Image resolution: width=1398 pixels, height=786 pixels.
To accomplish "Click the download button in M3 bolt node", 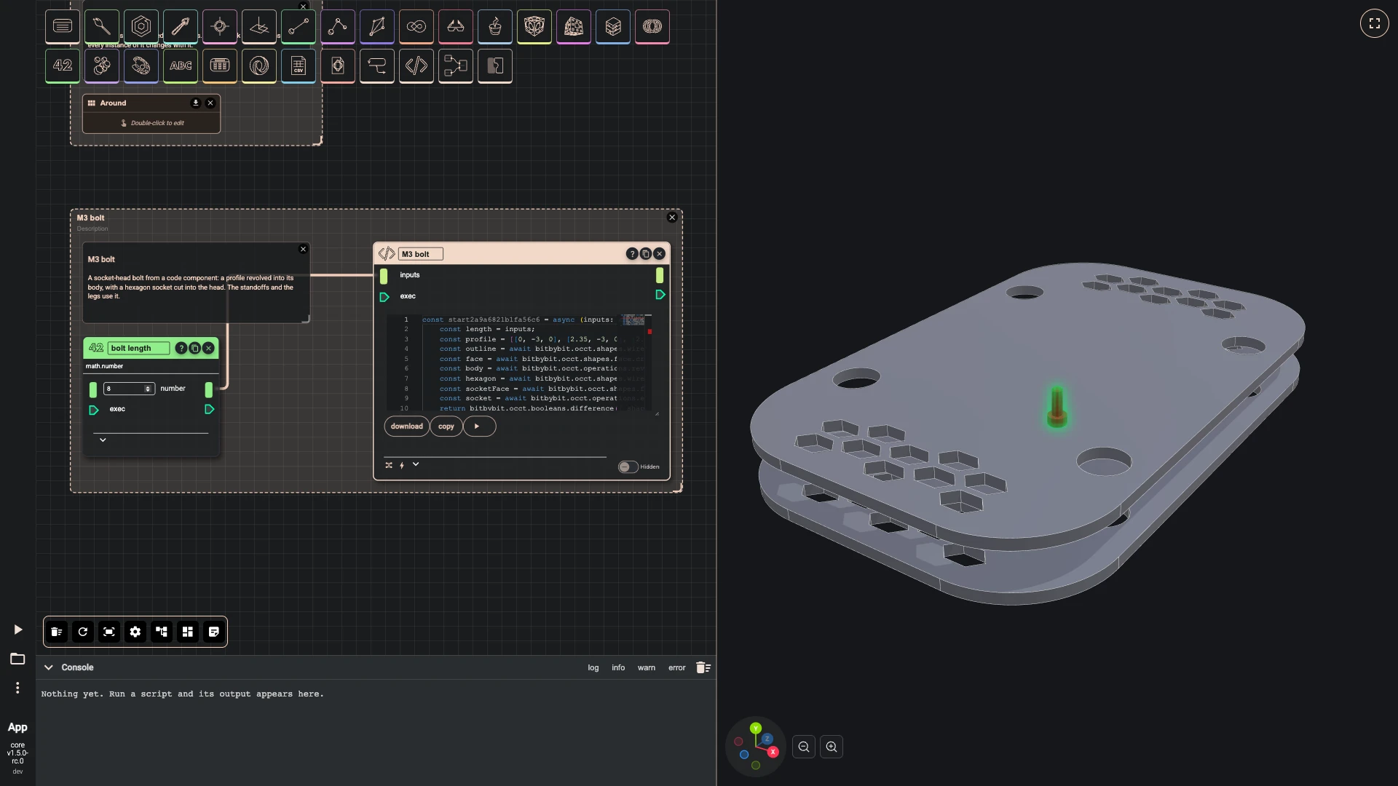I will coord(406,426).
